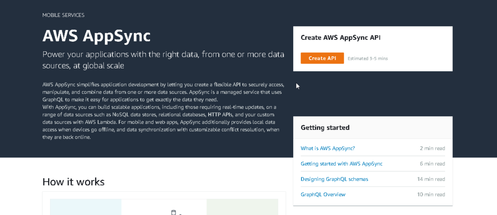497x215 pixels.
Task: Open the What is AWS AppSync? link
Action: pos(328,148)
